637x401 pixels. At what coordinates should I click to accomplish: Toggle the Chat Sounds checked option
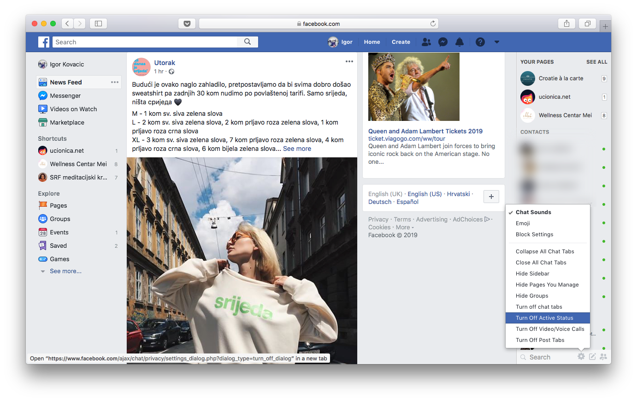tap(533, 212)
